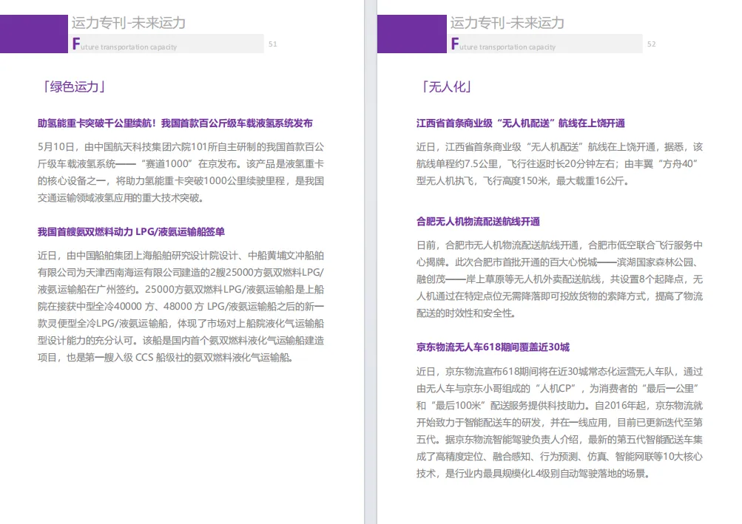This screenshot has height=524, width=742.
Task: Click headline 我国首艘氨双燃料动力 LPG/液氨运输船签单
Action: tap(131, 232)
